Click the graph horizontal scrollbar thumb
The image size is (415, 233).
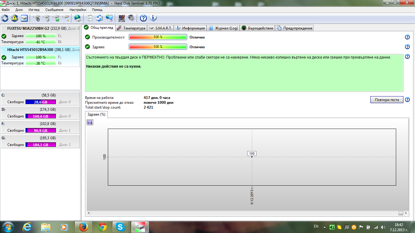click(401, 213)
